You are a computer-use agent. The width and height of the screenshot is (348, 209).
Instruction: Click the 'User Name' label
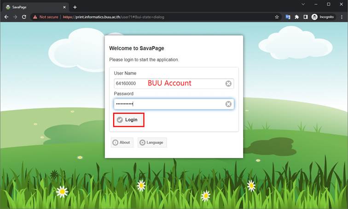pyautogui.click(x=125, y=73)
